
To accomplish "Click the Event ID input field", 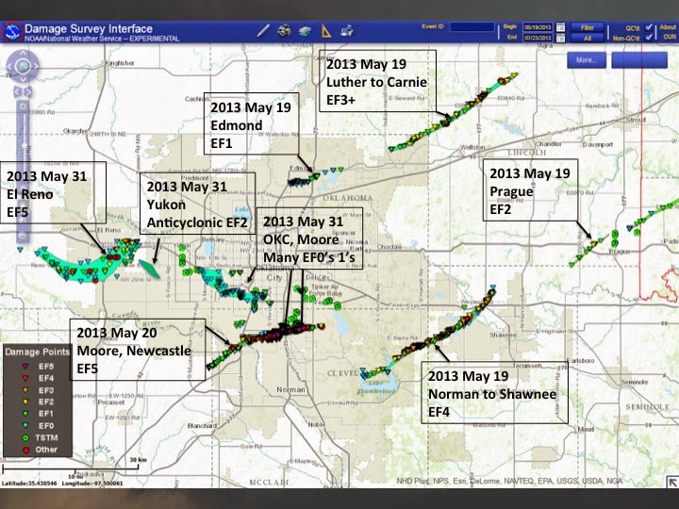I will pyautogui.click(x=472, y=27).
